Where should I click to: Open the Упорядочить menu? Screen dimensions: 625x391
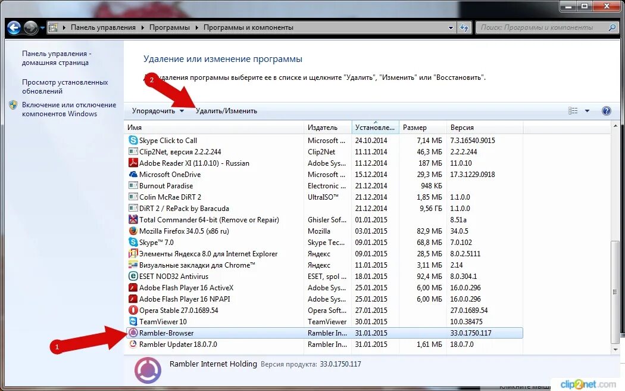(158, 111)
